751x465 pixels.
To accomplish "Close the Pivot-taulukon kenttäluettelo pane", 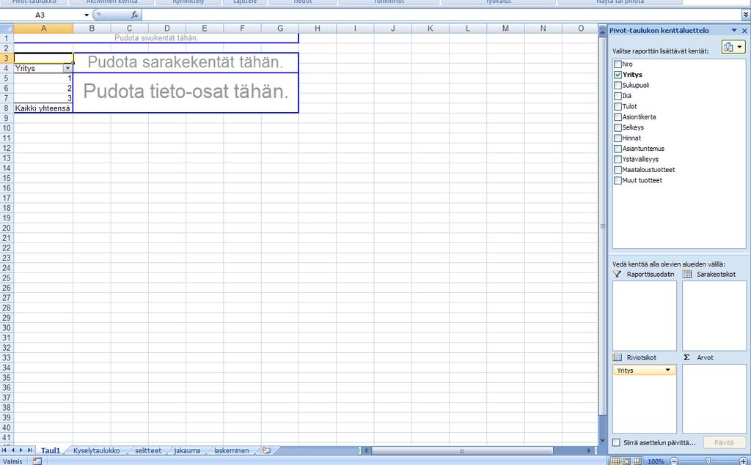I will (x=744, y=31).
